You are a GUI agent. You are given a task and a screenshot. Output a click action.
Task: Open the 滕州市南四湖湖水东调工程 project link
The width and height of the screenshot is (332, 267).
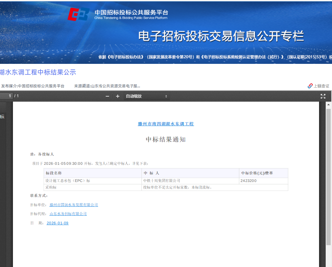pos(166,124)
